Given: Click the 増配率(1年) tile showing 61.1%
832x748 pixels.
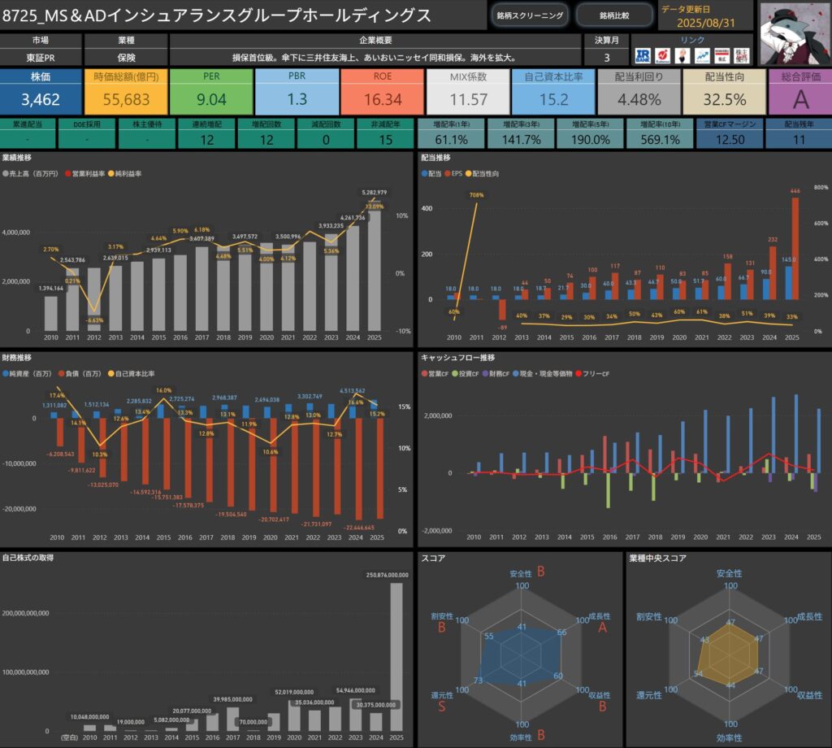Looking at the screenshot, I should [452, 133].
